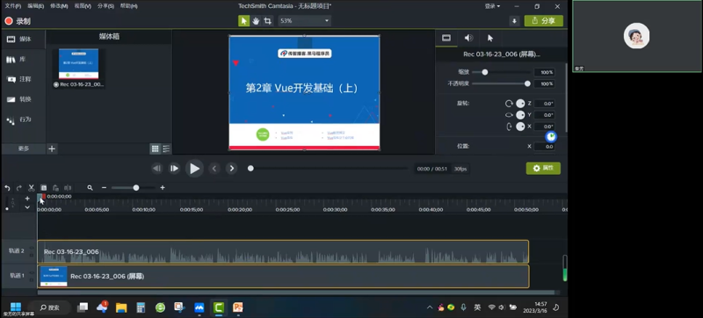The image size is (703, 318).
Task: Click the preview playback scrubber handle
Action: point(250,169)
